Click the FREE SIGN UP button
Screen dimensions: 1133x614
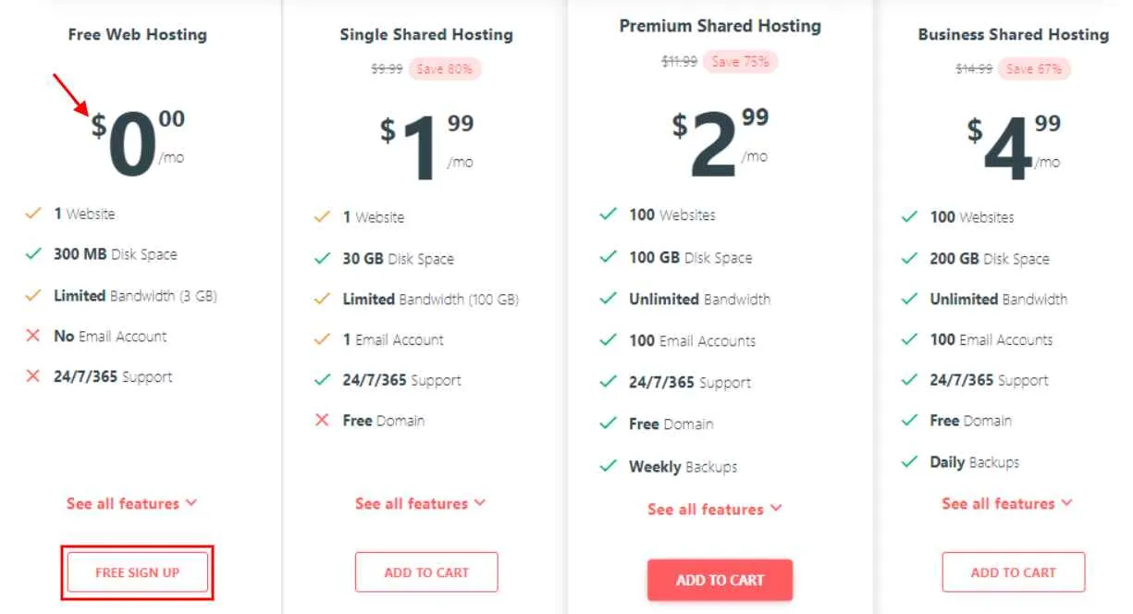click(x=138, y=572)
